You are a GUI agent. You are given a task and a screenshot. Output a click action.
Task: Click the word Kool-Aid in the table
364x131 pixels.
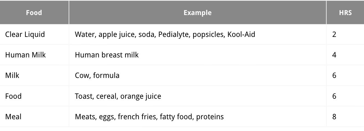coord(241,34)
